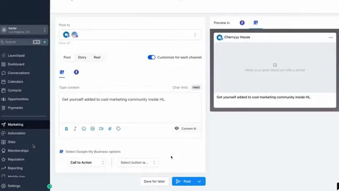Screen dimensions: 339x191
Task: Click the second selected account avatar
Action: click(x=75, y=34)
